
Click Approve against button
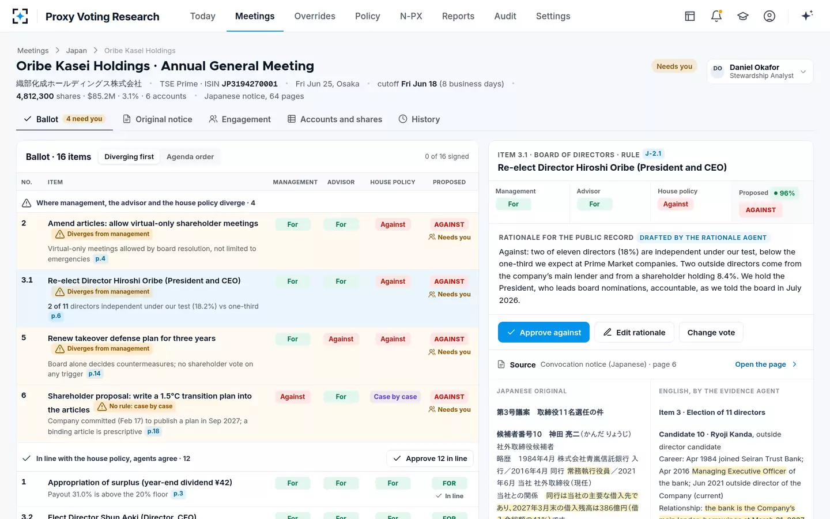tap(544, 332)
